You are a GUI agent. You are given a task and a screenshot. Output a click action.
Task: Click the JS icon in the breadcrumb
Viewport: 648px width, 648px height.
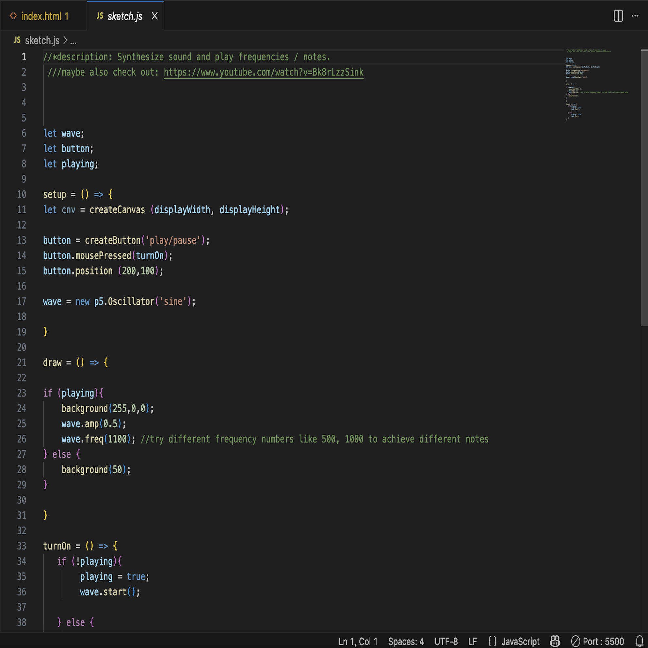pyautogui.click(x=17, y=40)
